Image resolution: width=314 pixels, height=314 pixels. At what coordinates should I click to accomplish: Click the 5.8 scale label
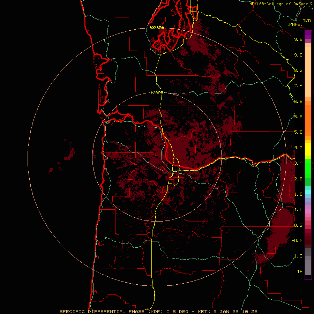coord(298,117)
